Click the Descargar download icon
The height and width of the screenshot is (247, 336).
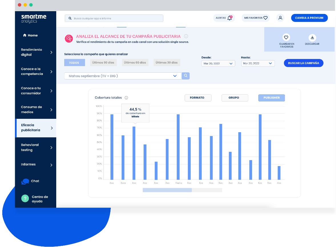point(312,37)
